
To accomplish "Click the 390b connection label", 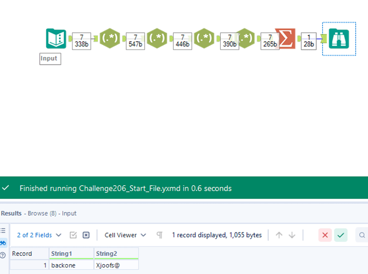I will tap(230, 41).
